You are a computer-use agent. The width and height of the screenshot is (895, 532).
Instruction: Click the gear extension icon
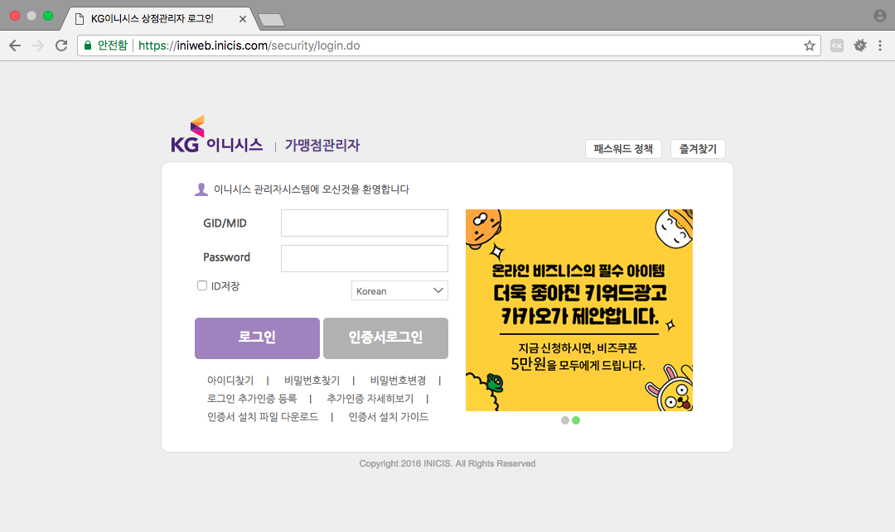pyautogui.click(x=860, y=46)
